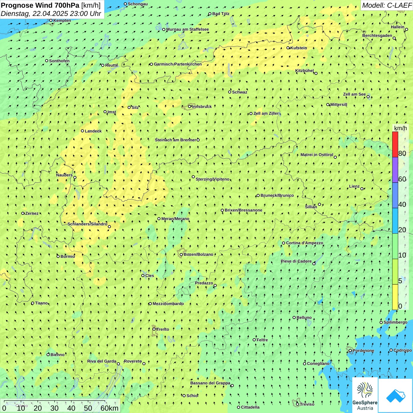Click the blue cloud logo in the corner
Viewport: 413px width, 413px height.
pos(395,396)
